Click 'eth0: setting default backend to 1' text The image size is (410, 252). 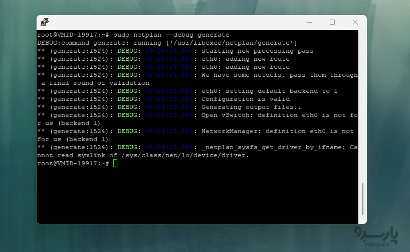269,91
